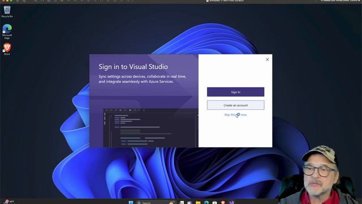This screenshot has height=204, width=362.
Task: Follow the Skip this for now link
Action: 235,114
